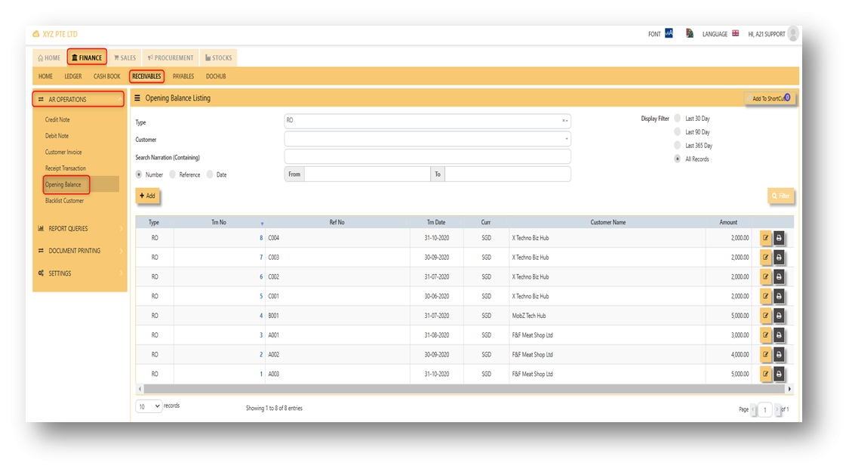This screenshot has height=472, width=852.
Task: Click edit icon for row C003
Action: [766, 258]
